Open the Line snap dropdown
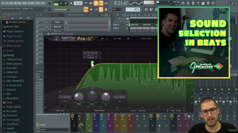The width and height of the screenshot is (238, 133). pos(116,9)
